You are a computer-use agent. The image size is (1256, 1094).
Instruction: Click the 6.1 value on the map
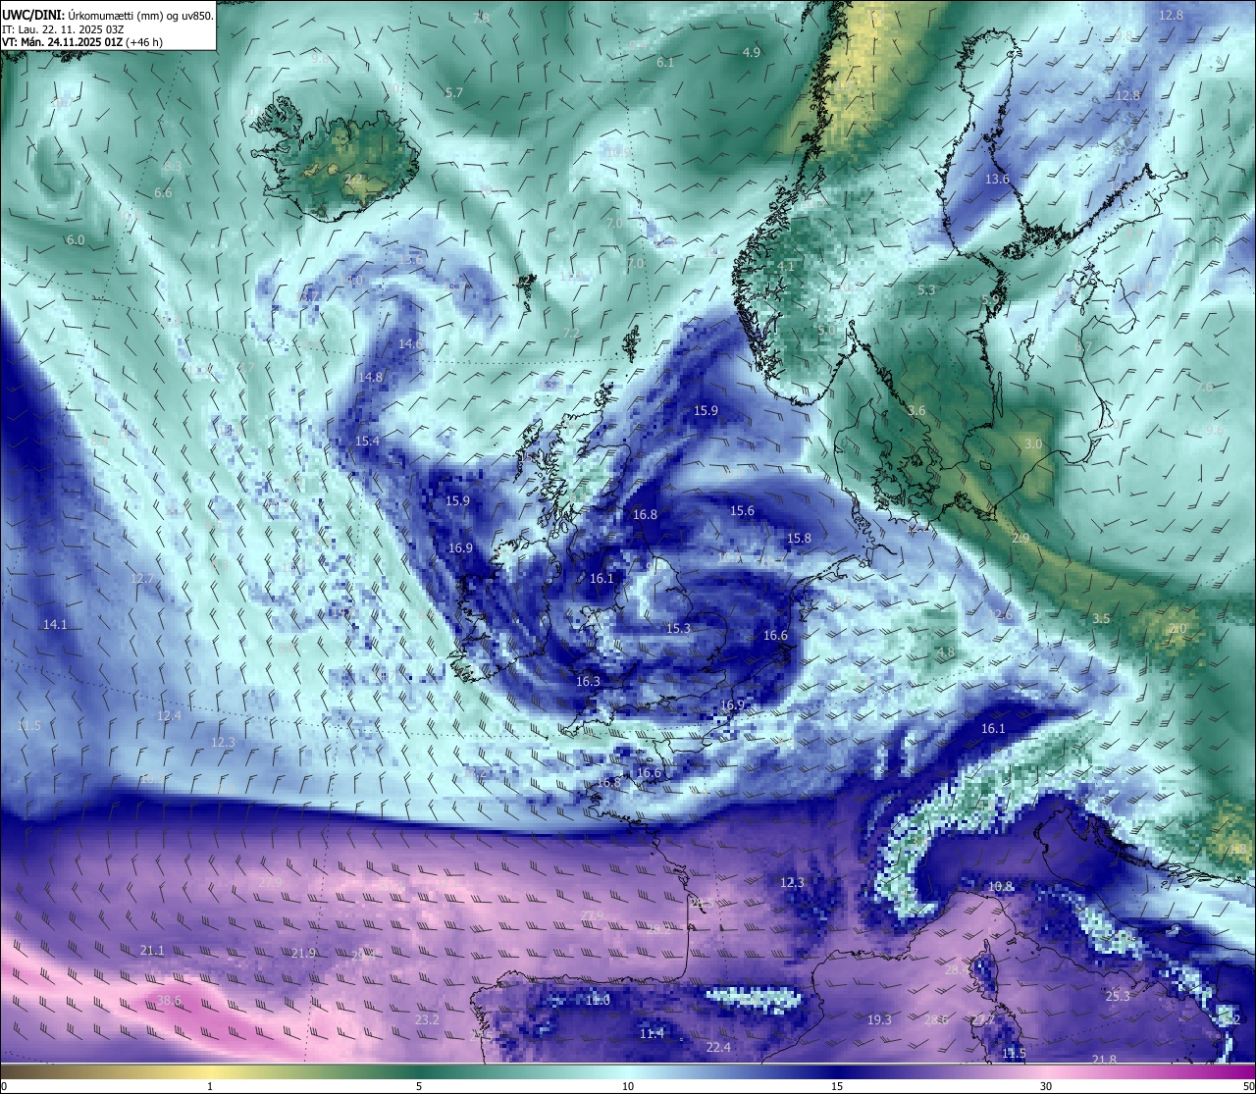pos(664,63)
